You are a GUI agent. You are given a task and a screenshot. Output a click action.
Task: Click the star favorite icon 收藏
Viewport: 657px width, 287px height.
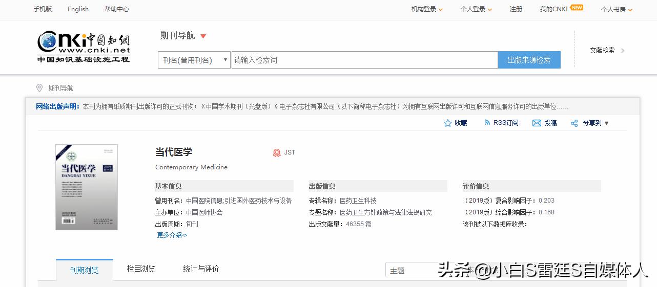point(448,123)
